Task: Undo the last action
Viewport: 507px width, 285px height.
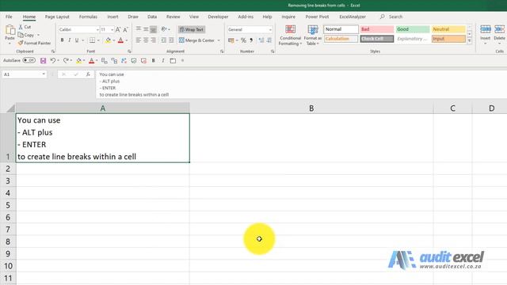Action: point(53,60)
